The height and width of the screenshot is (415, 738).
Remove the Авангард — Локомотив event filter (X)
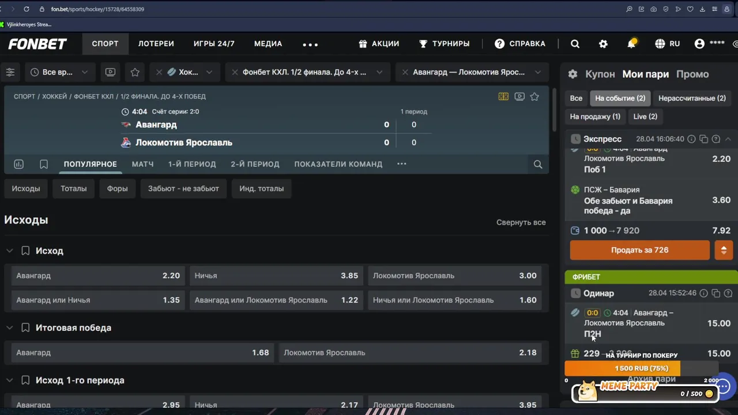(x=405, y=72)
